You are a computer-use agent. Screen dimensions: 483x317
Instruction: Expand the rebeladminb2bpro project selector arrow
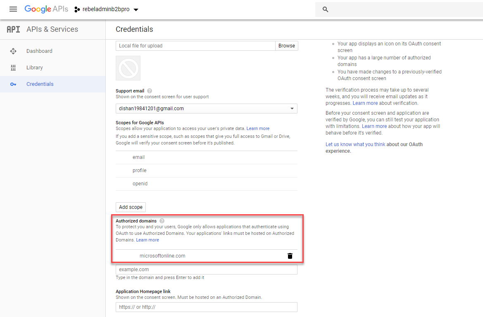[136, 9]
